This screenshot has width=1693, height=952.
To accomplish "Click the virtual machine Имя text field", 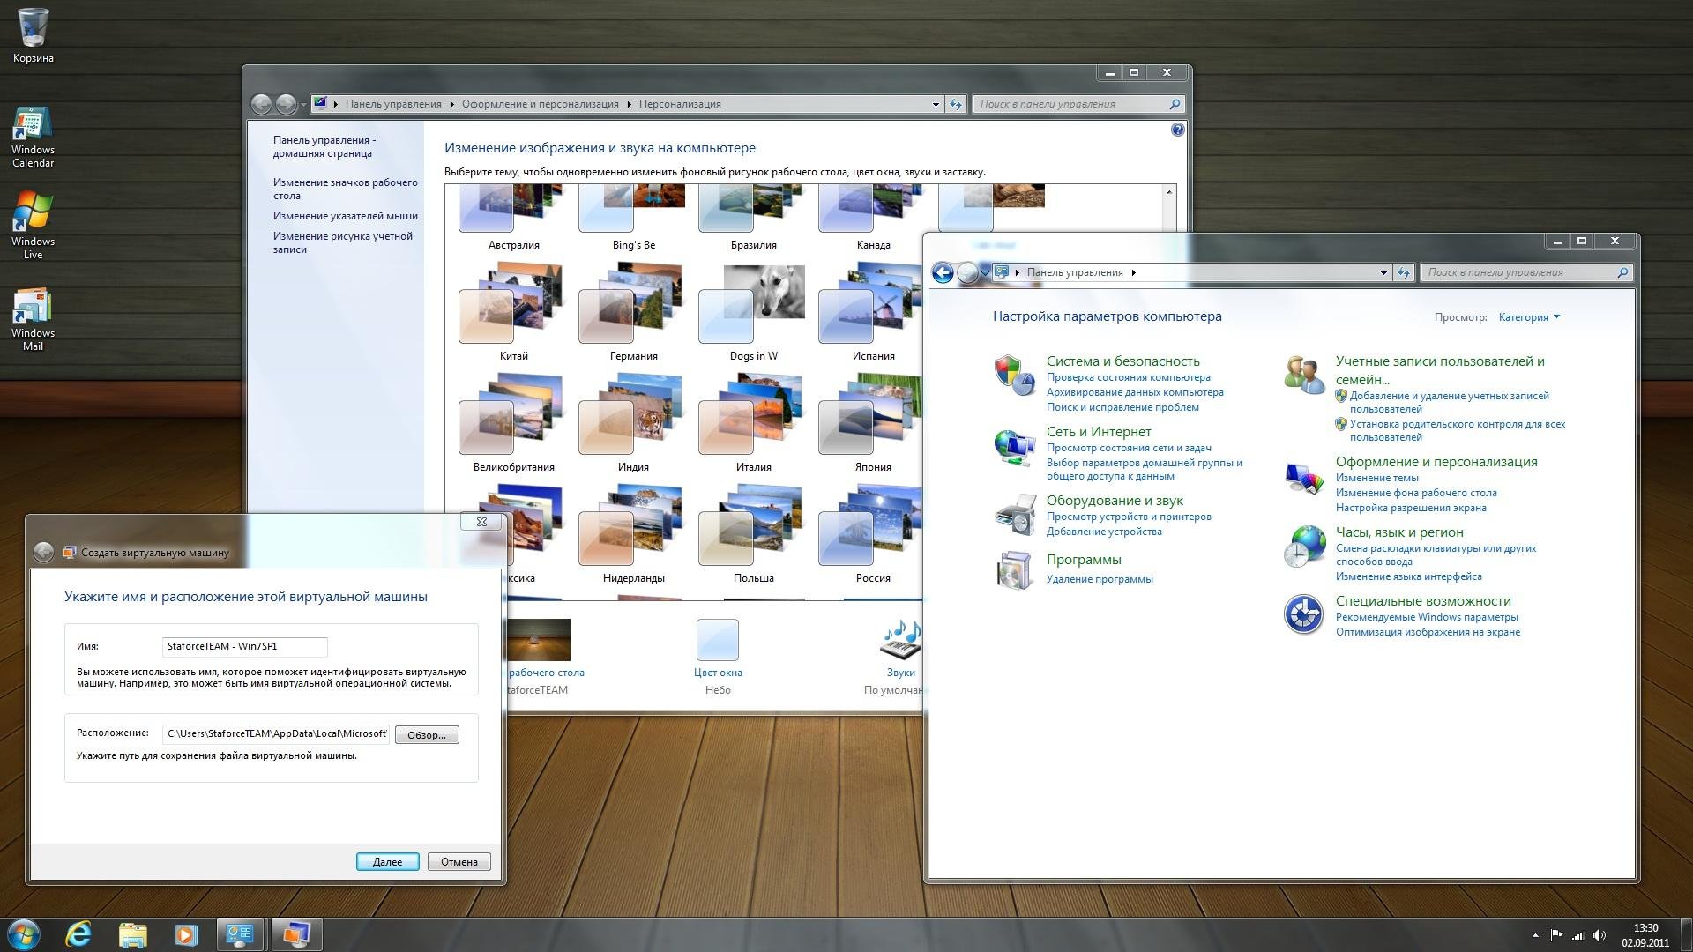I will tap(244, 646).
